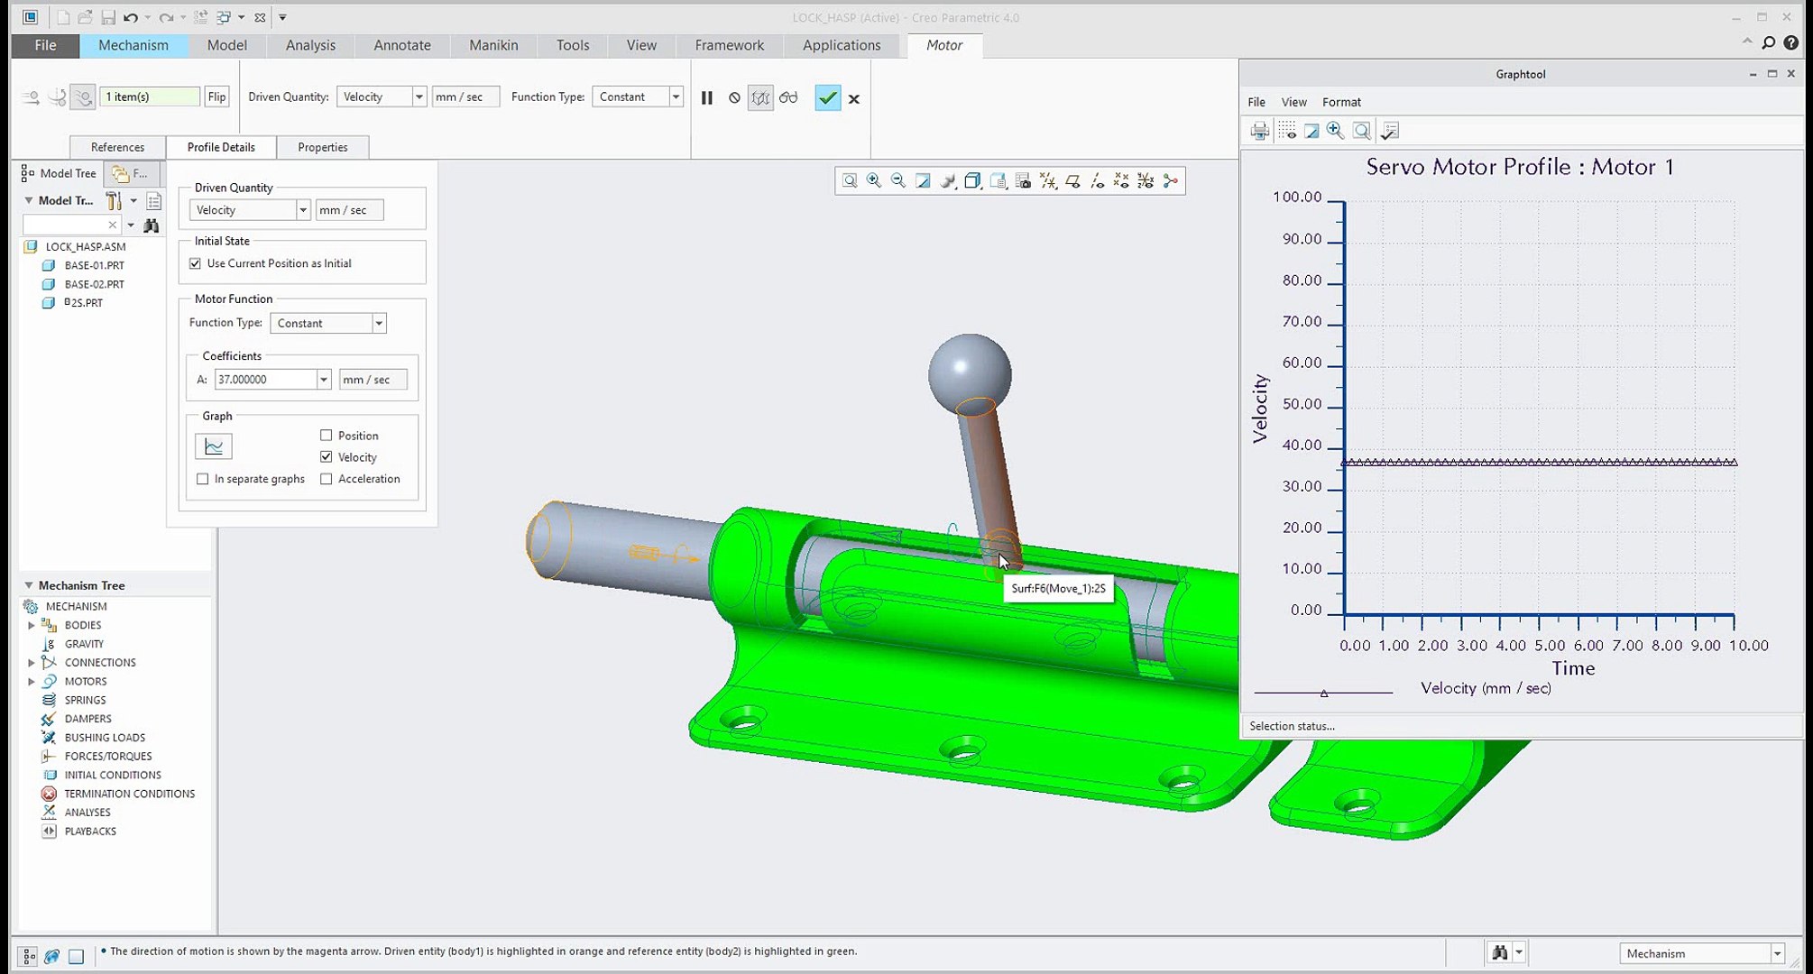1813x974 pixels.
Task: Switch to the Analysis ribbon tab
Action: click(x=310, y=45)
